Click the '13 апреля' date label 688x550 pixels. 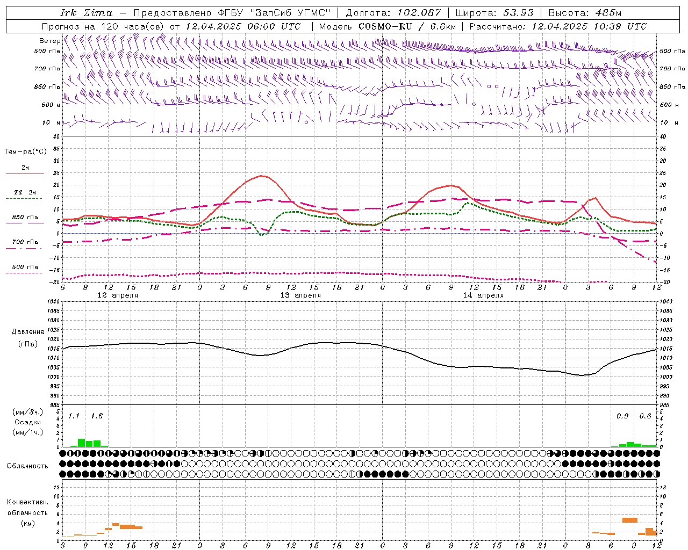300,295
